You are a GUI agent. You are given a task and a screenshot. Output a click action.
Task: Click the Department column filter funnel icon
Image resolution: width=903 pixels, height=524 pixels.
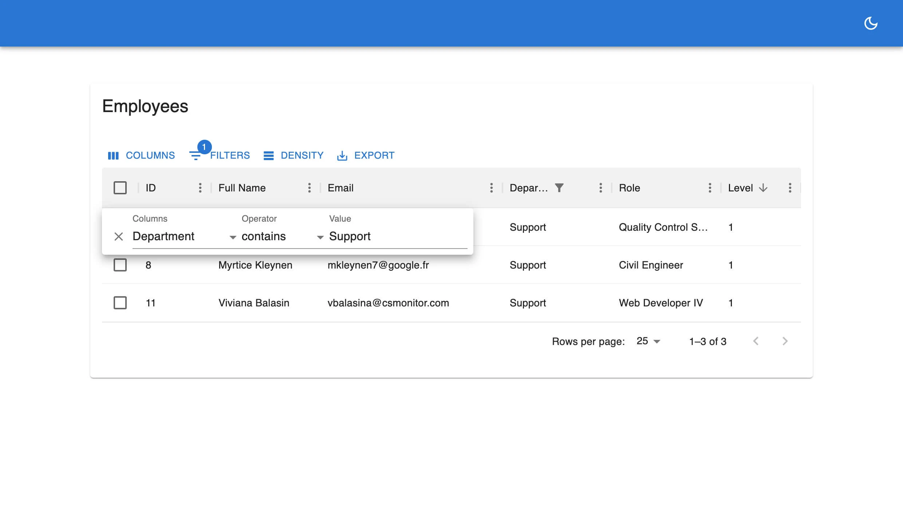coord(559,188)
